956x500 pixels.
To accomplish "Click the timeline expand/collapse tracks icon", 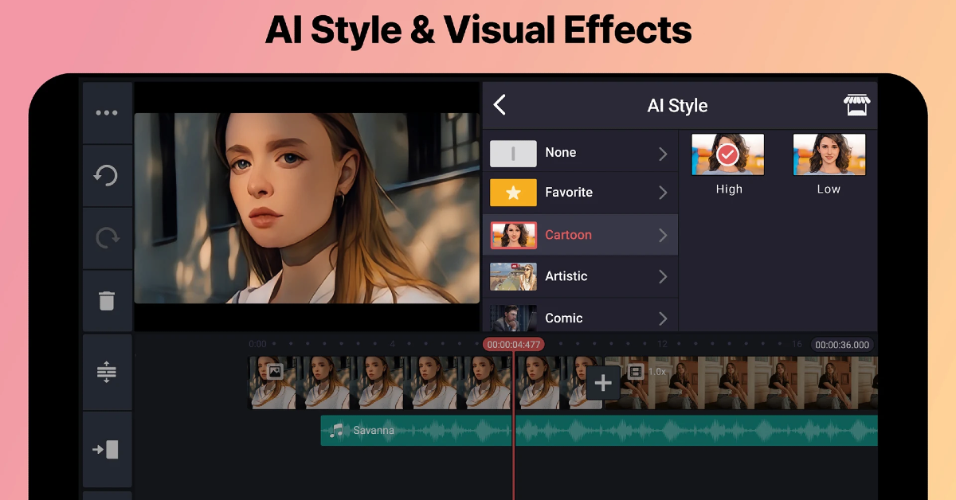I will (107, 372).
